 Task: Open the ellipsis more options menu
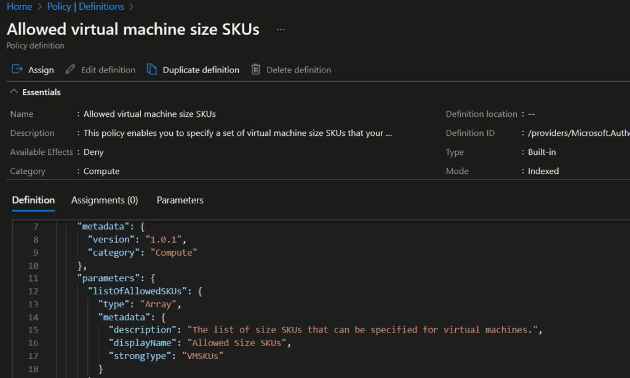click(281, 30)
